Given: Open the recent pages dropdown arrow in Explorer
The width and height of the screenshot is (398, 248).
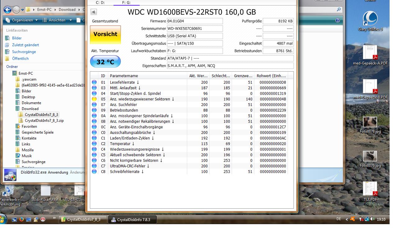Looking at the screenshot, I should click(23, 10).
